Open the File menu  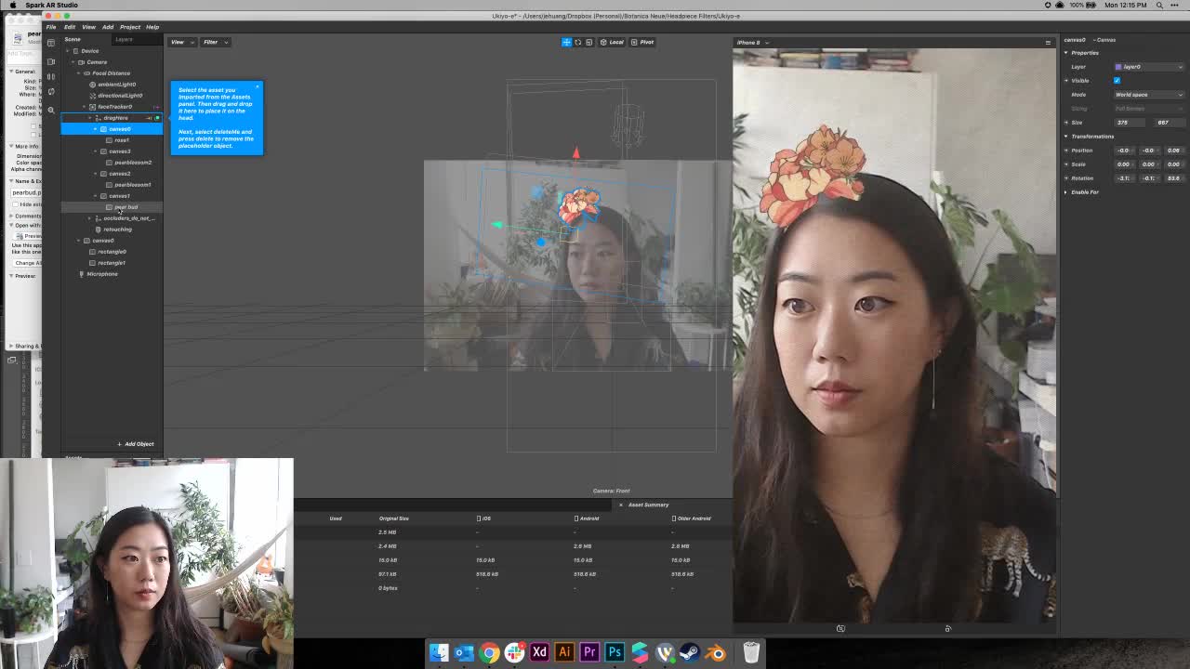click(x=51, y=26)
